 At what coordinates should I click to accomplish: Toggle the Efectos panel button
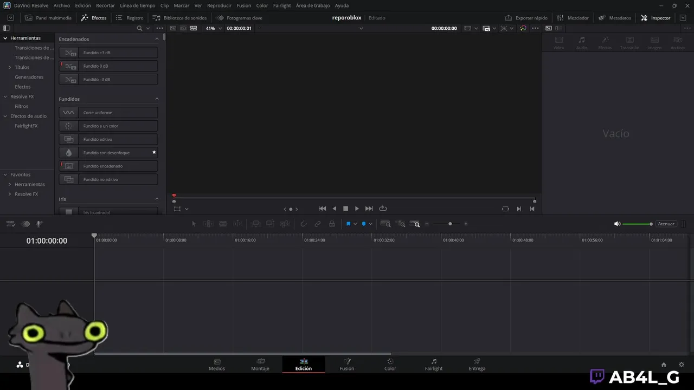click(x=94, y=18)
